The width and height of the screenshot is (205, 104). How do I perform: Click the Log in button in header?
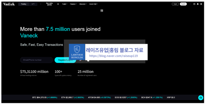coord(175,4)
